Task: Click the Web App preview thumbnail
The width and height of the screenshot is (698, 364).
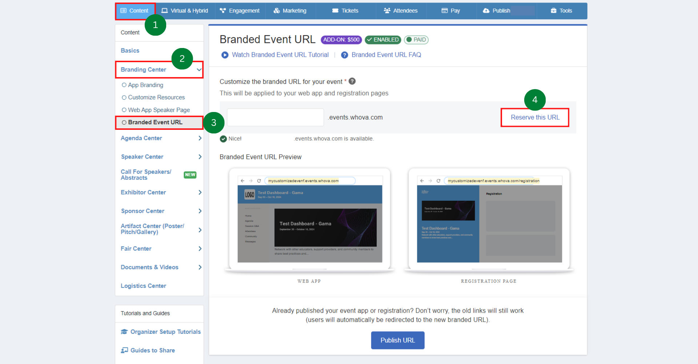Action: coord(310,220)
